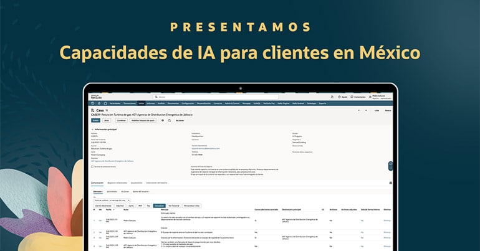Viewport: 480px width, 251px height.
Task: Select the Archivos subtab
Action: 125,192
